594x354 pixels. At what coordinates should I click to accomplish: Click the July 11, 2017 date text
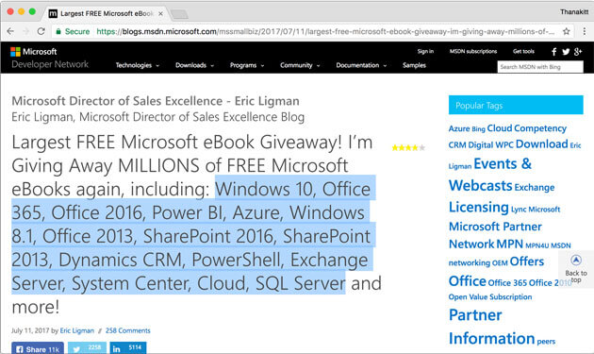pyautogui.click(x=30, y=330)
